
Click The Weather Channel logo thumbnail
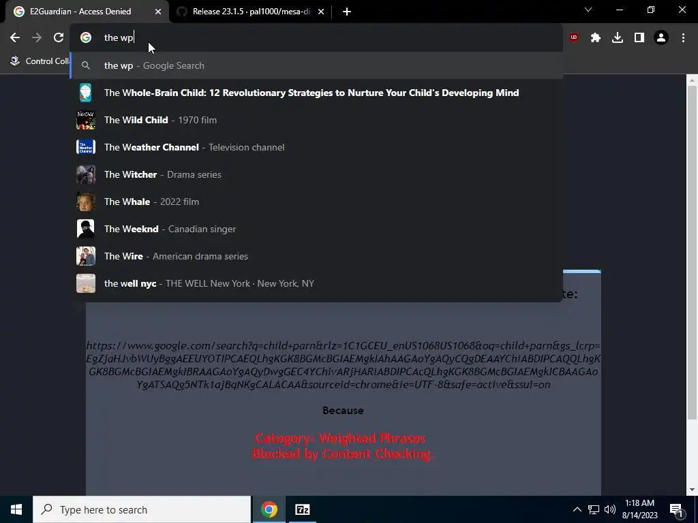click(85, 147)
